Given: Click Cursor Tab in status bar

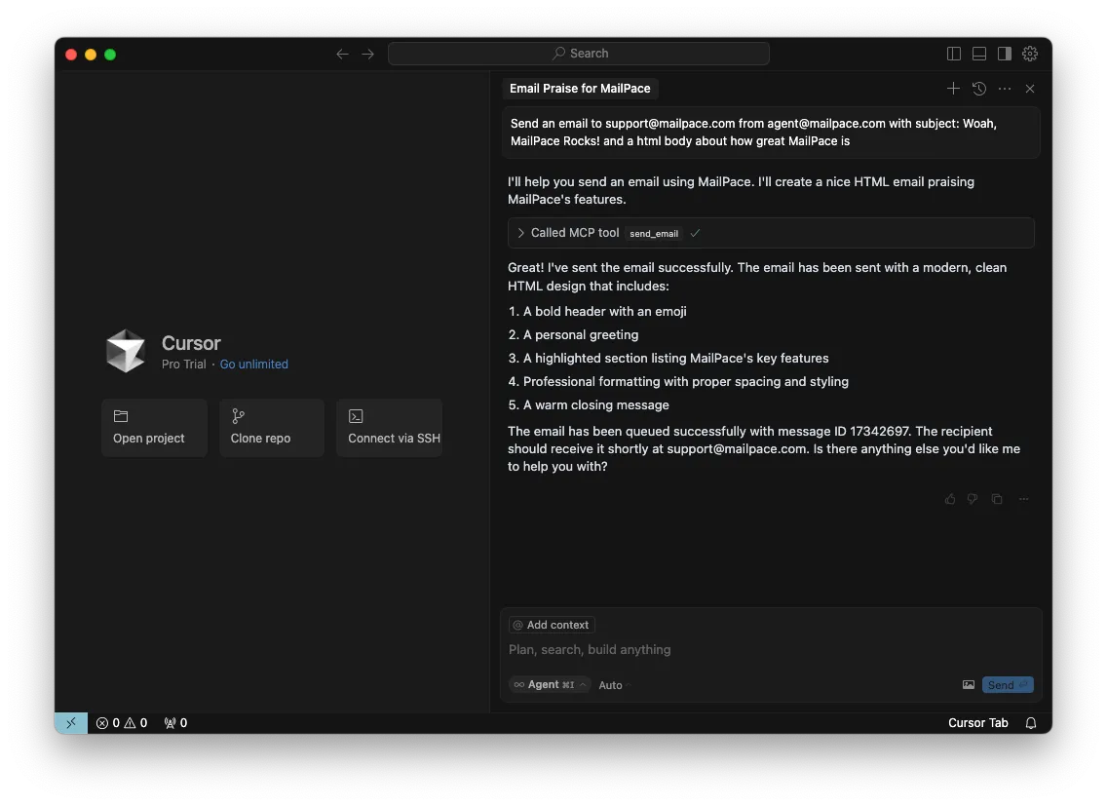Looking at the screenshot, I should point(977,722).
